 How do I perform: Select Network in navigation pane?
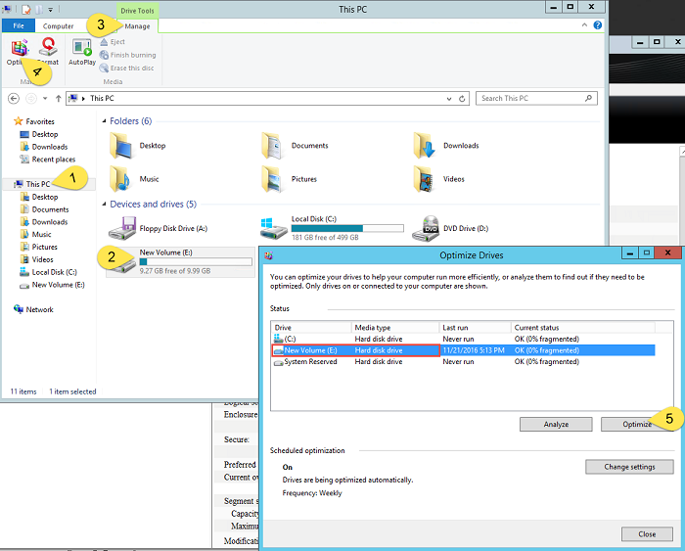point(33,309)
